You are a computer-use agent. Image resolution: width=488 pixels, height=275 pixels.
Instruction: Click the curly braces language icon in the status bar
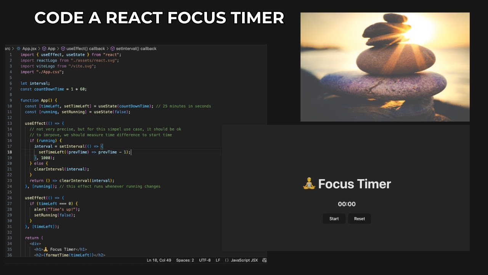pos(227,260)
